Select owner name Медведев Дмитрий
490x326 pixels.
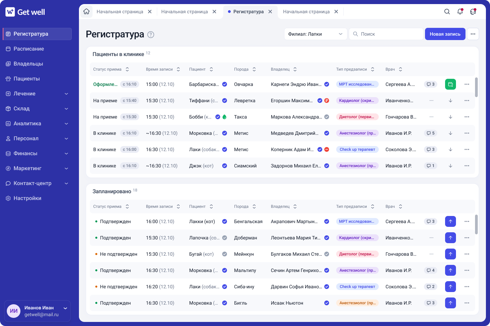(x=295, y=133)
